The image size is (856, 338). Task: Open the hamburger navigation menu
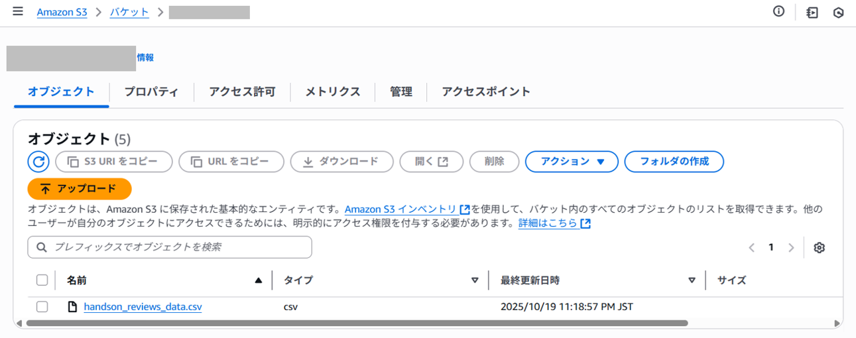[x=18, y=12]
